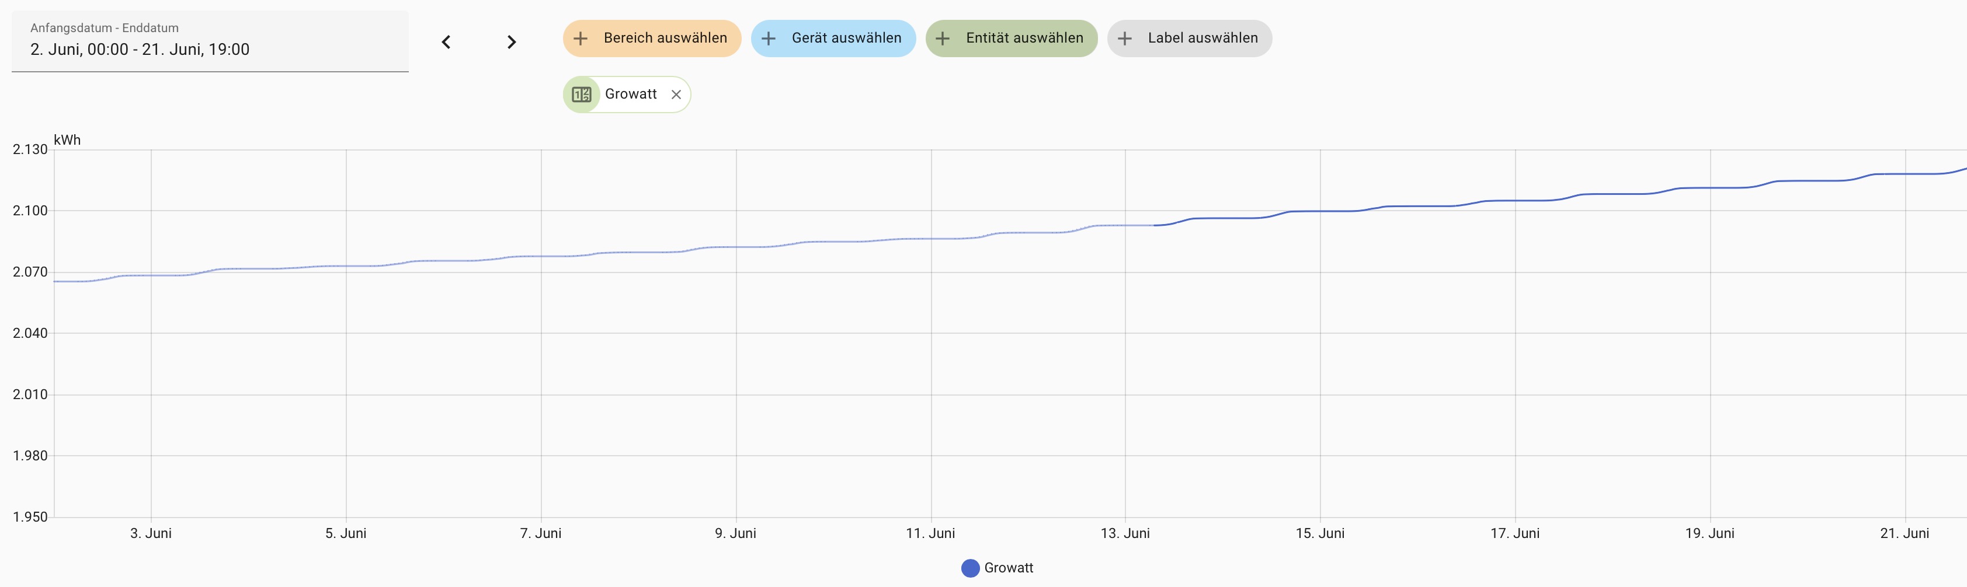Click the 21. Juni x-axis label
The image size is (1967, 587).
[x=1905, y=533]
